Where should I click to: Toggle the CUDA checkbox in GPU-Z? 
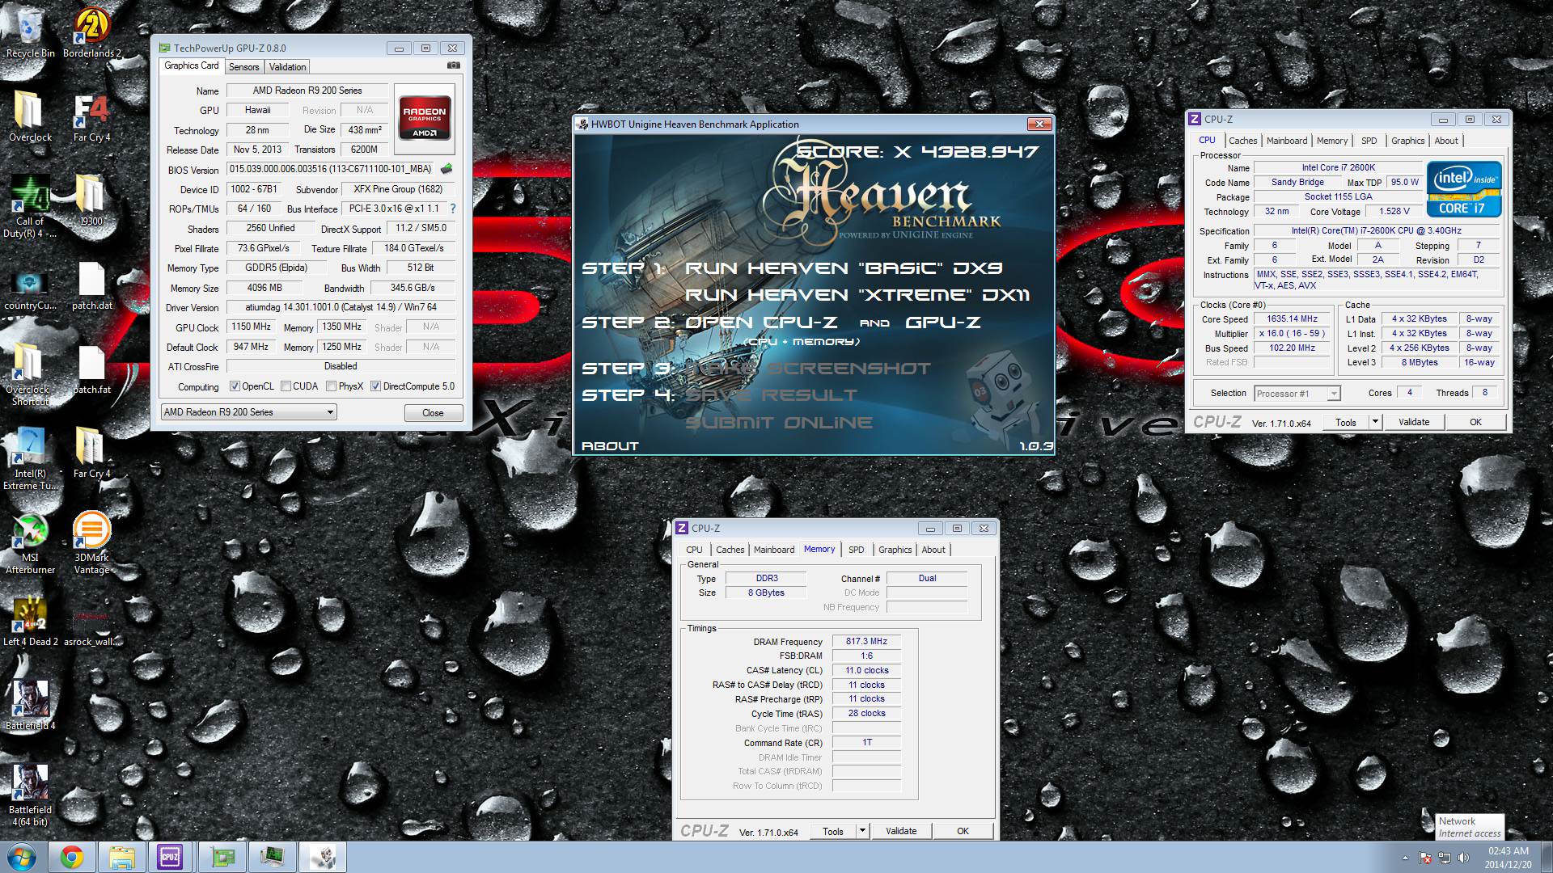pyautogui.click(x=286, y=386)
